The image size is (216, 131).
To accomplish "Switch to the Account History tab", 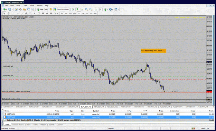I will [18, 125].
